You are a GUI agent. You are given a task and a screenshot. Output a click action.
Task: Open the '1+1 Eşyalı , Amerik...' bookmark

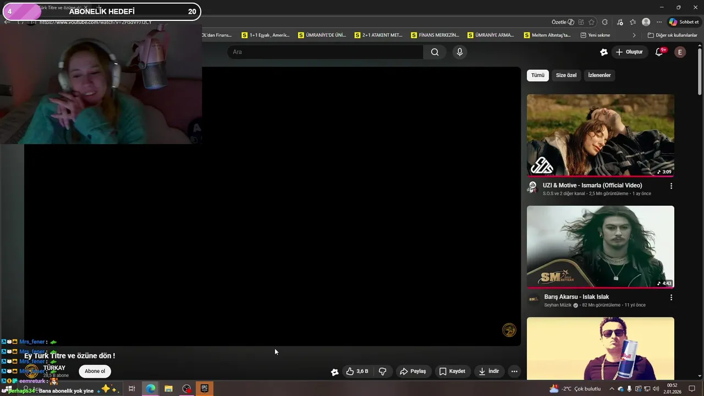coord(266,35)
